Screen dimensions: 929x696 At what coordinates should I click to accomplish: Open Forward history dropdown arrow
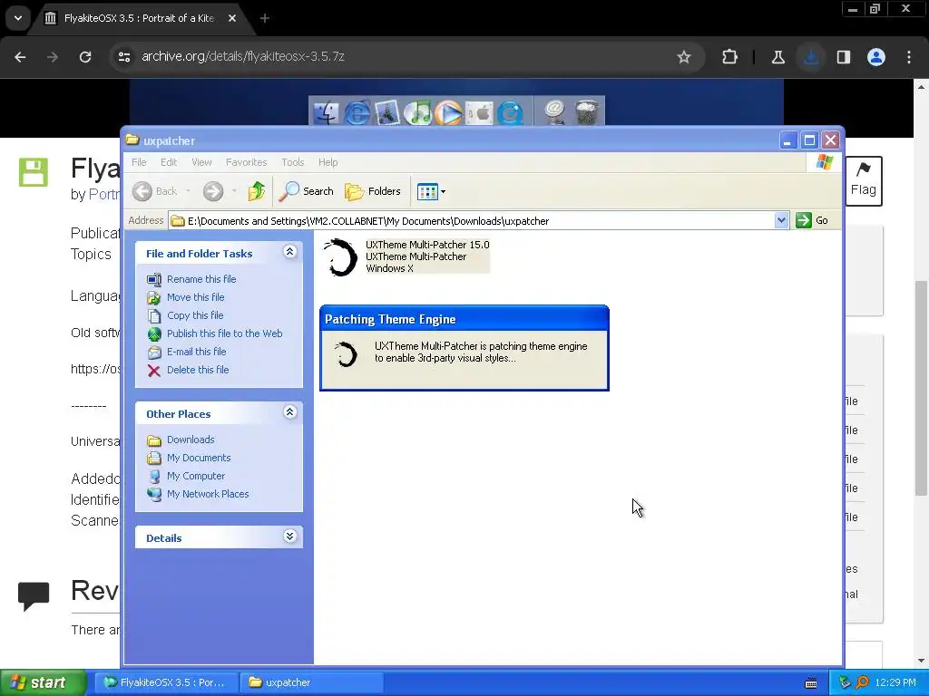(x=234, y=191)
